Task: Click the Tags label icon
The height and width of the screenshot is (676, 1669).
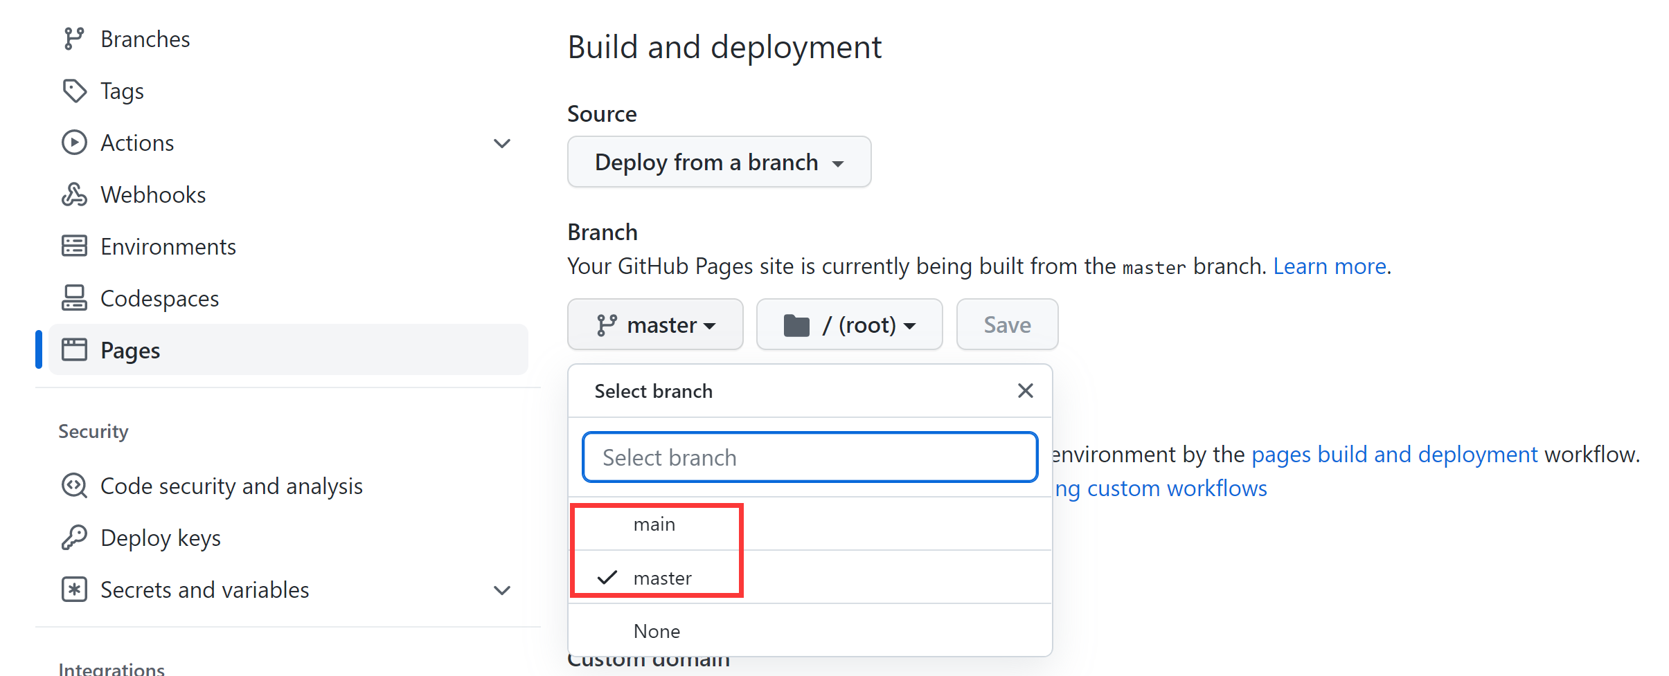Action: tap(74, 91)
